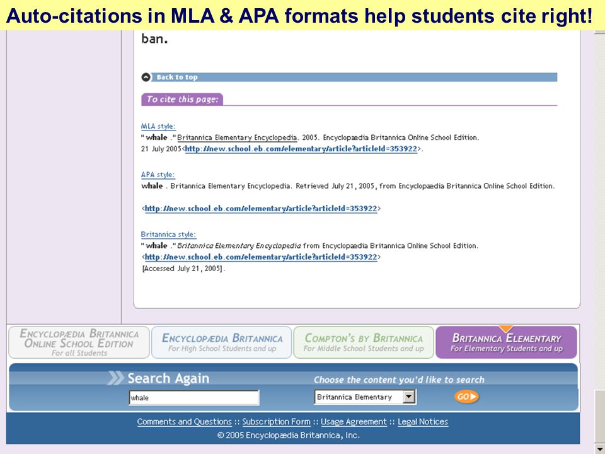Click the To cite this page heading
This screenshot has width=605, height=454.
coord(182,99)
